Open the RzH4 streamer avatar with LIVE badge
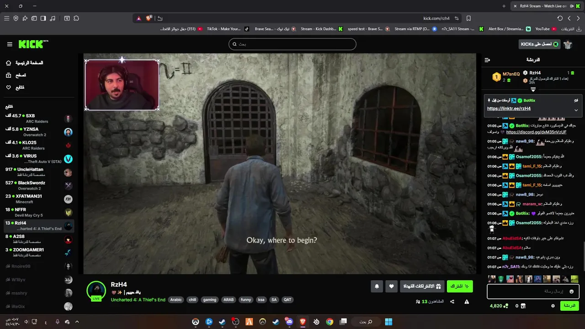This screenshot has width=585, height=329. pos(96,291)
